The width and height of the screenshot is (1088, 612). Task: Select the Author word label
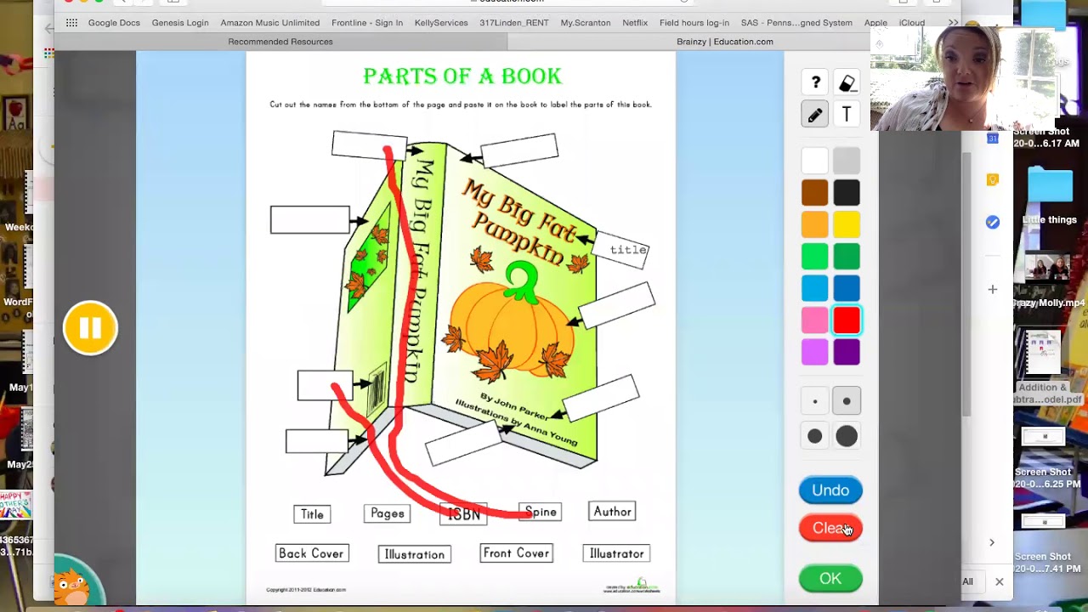click(612, 512)
